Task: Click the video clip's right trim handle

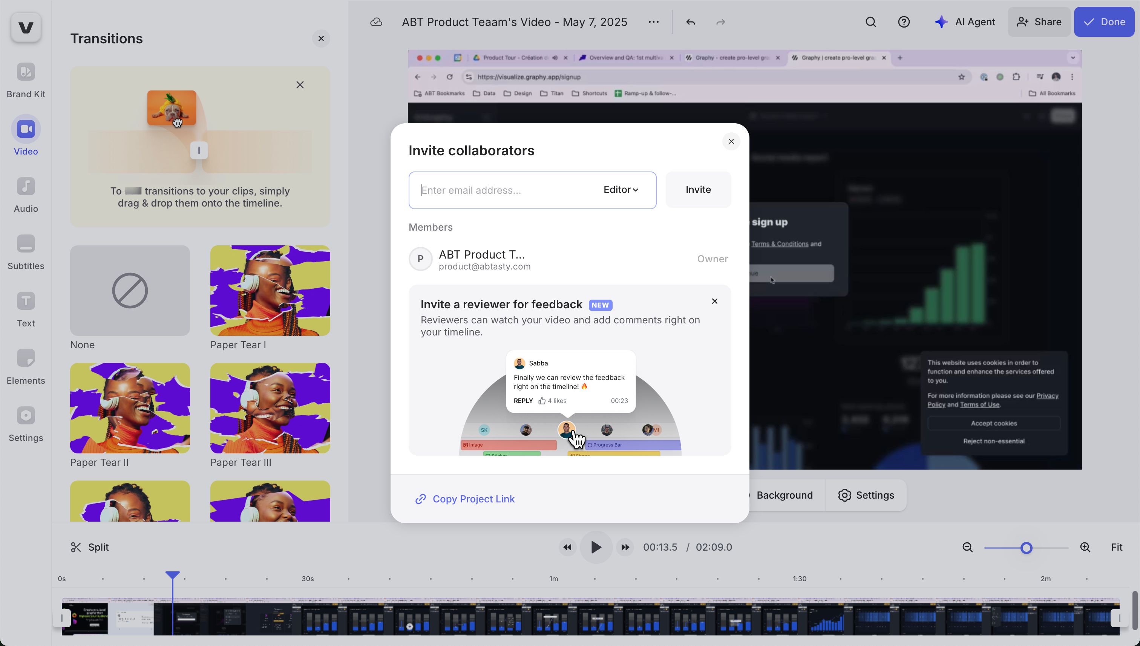Action: [1119, 618]
